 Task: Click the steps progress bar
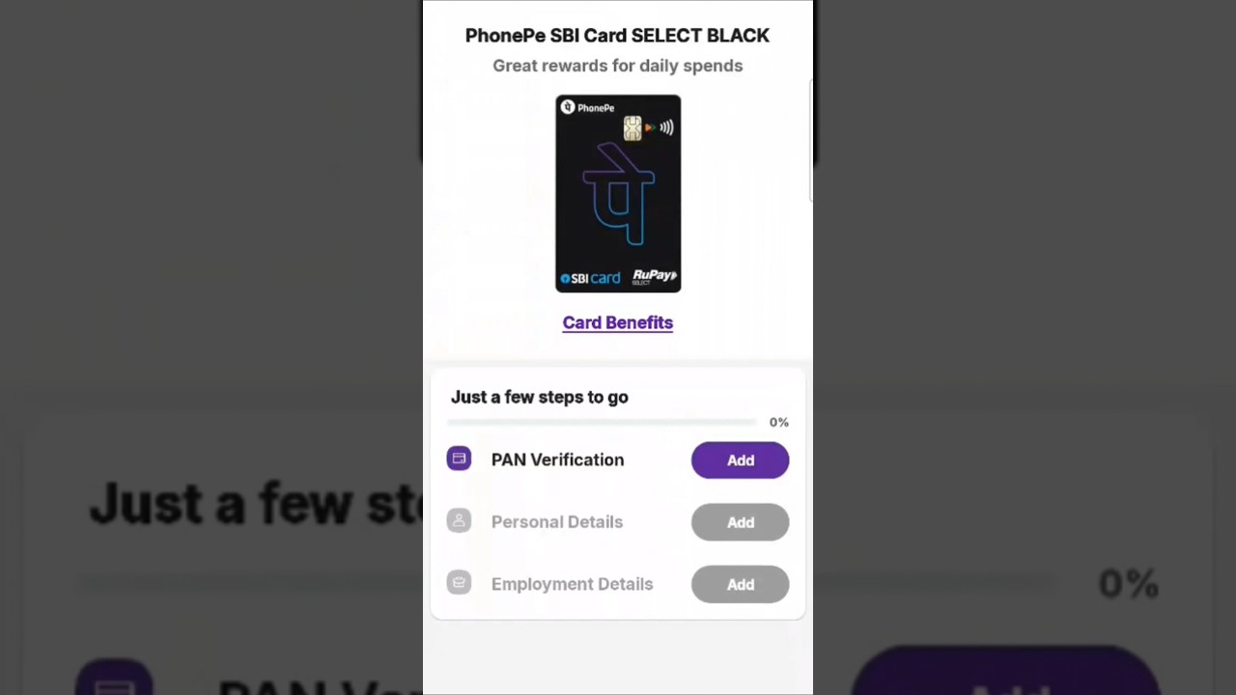(x=602, y=422)
